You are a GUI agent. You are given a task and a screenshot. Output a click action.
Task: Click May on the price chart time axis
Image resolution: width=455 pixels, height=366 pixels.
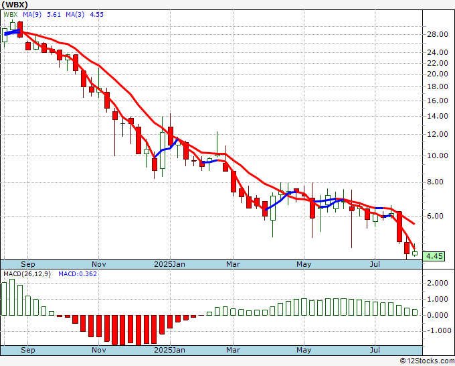[x=304, y=264]
